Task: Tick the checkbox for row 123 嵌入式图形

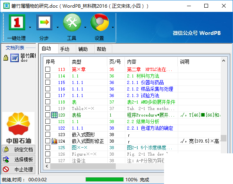Action: click(48, 135)
